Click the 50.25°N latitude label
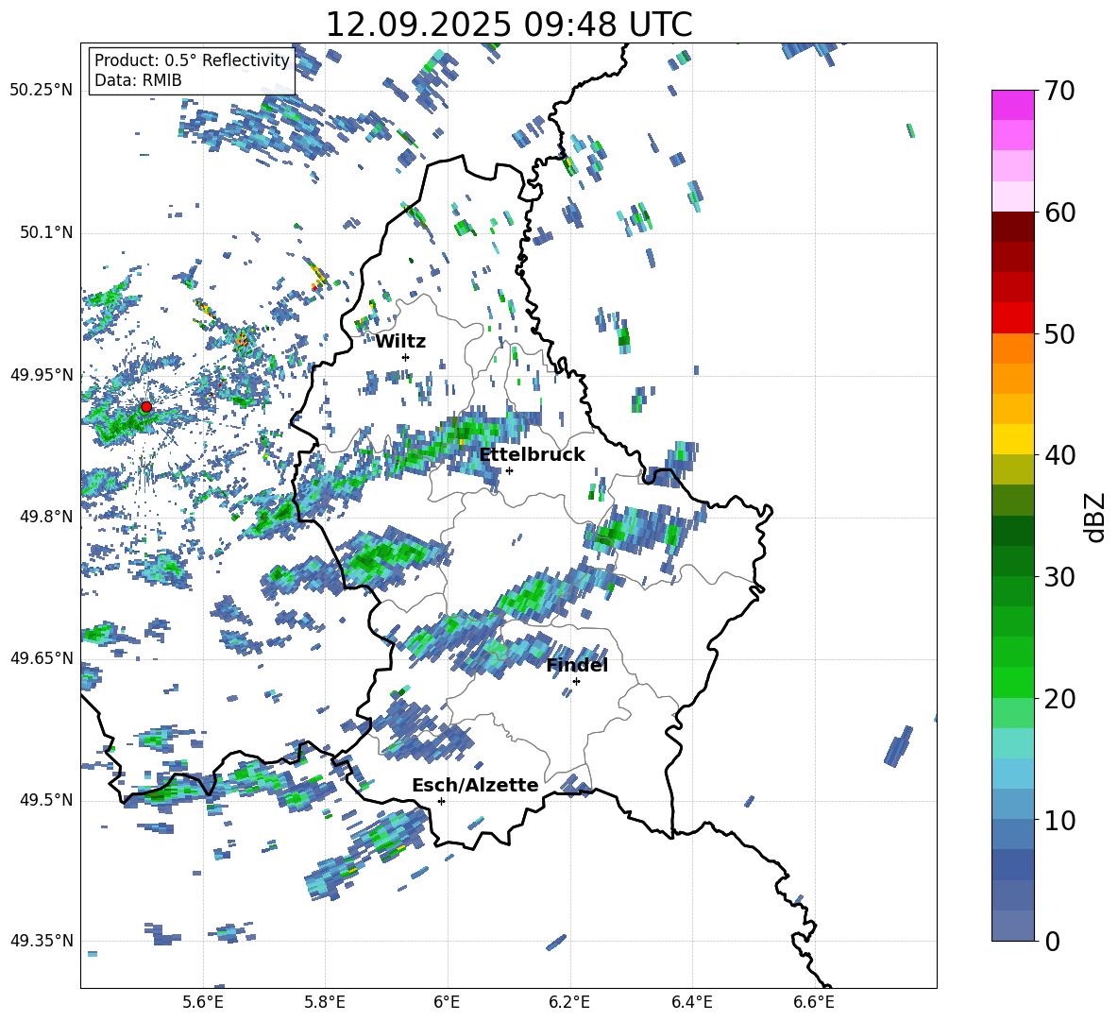1118x1021 pixels. pyautogui.click(x=42, y=91)
